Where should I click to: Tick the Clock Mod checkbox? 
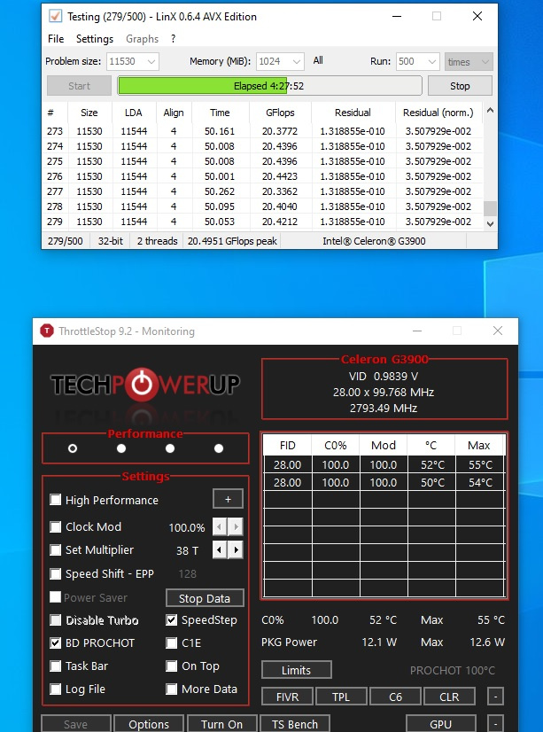pos(56,527)
